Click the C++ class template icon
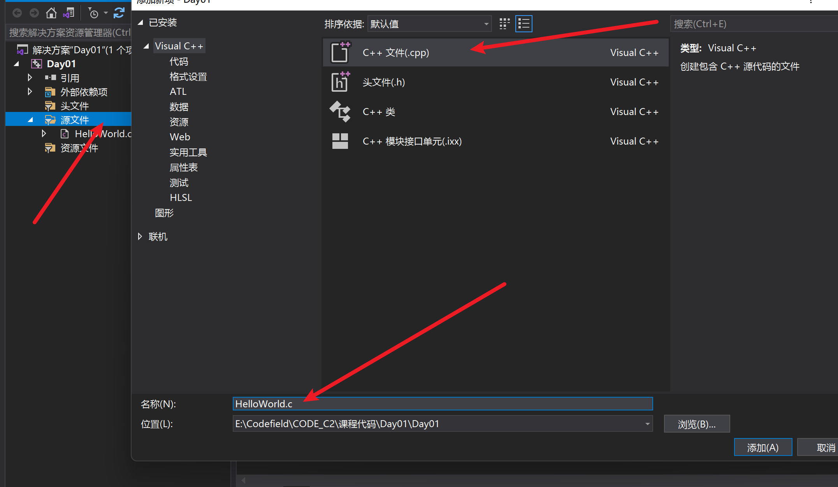The image size is (838, 487). [340, 112]
